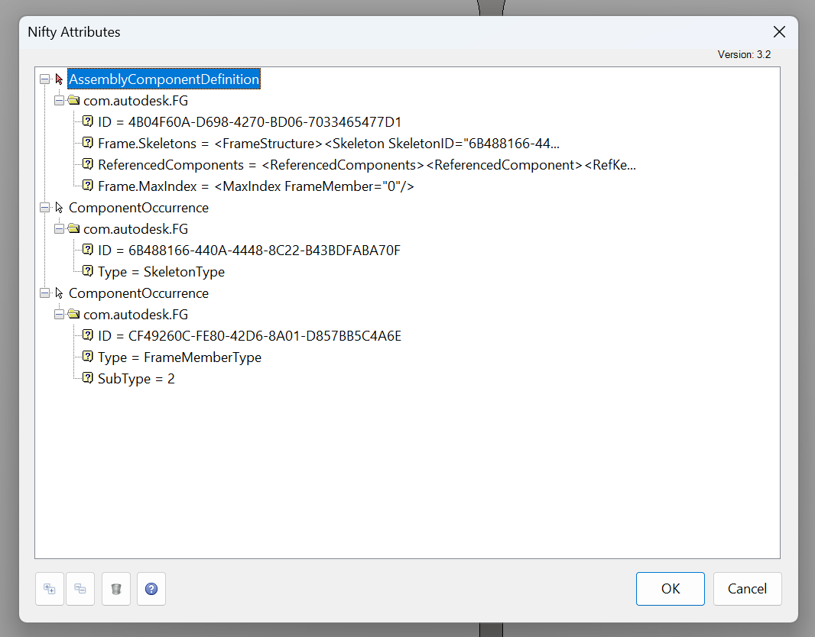Click attribute icon beside ID = 6B488166
815x637 pixels.
pos(88,249)
